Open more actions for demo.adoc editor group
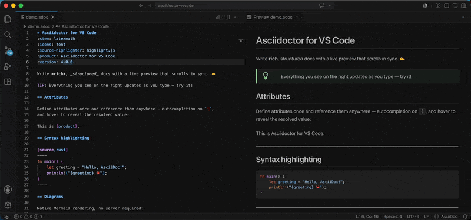 tap(235, 18)
